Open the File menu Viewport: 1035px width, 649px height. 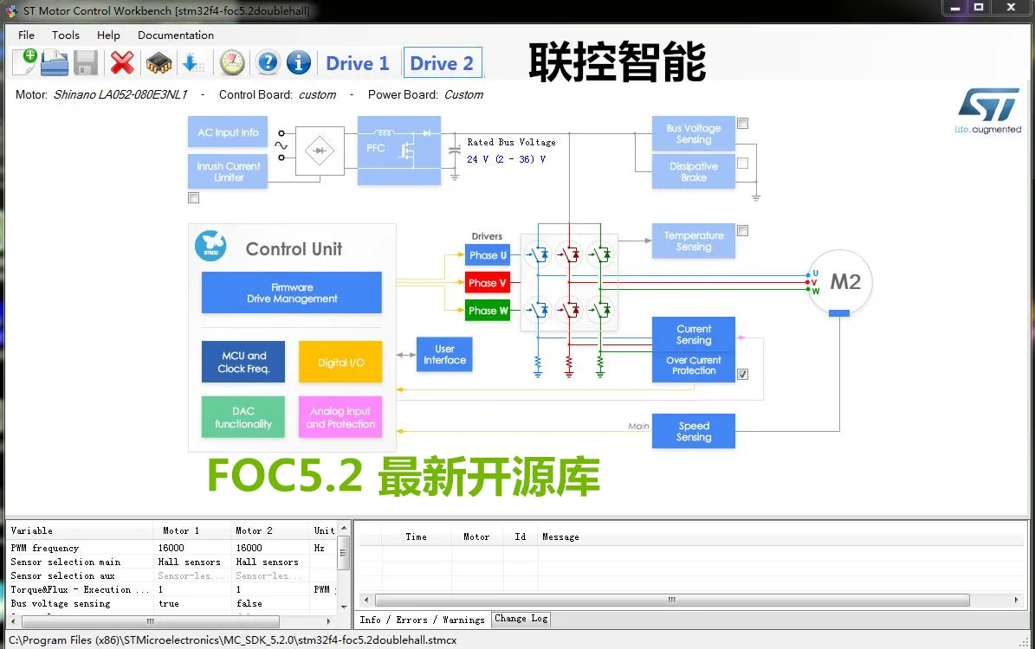pyautogui.click(x=26, y=35)
